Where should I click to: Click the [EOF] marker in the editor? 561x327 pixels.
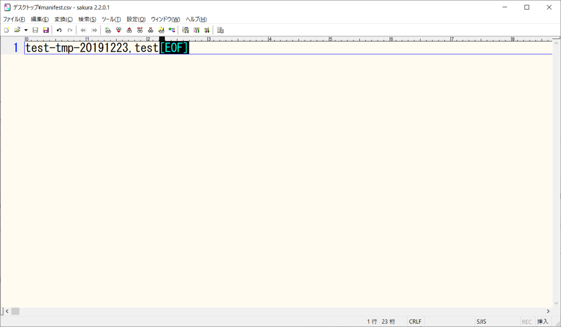point(174,48)
